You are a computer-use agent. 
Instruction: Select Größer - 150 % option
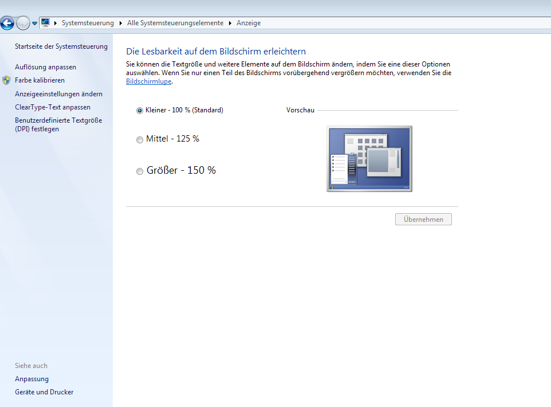point(176,170)
